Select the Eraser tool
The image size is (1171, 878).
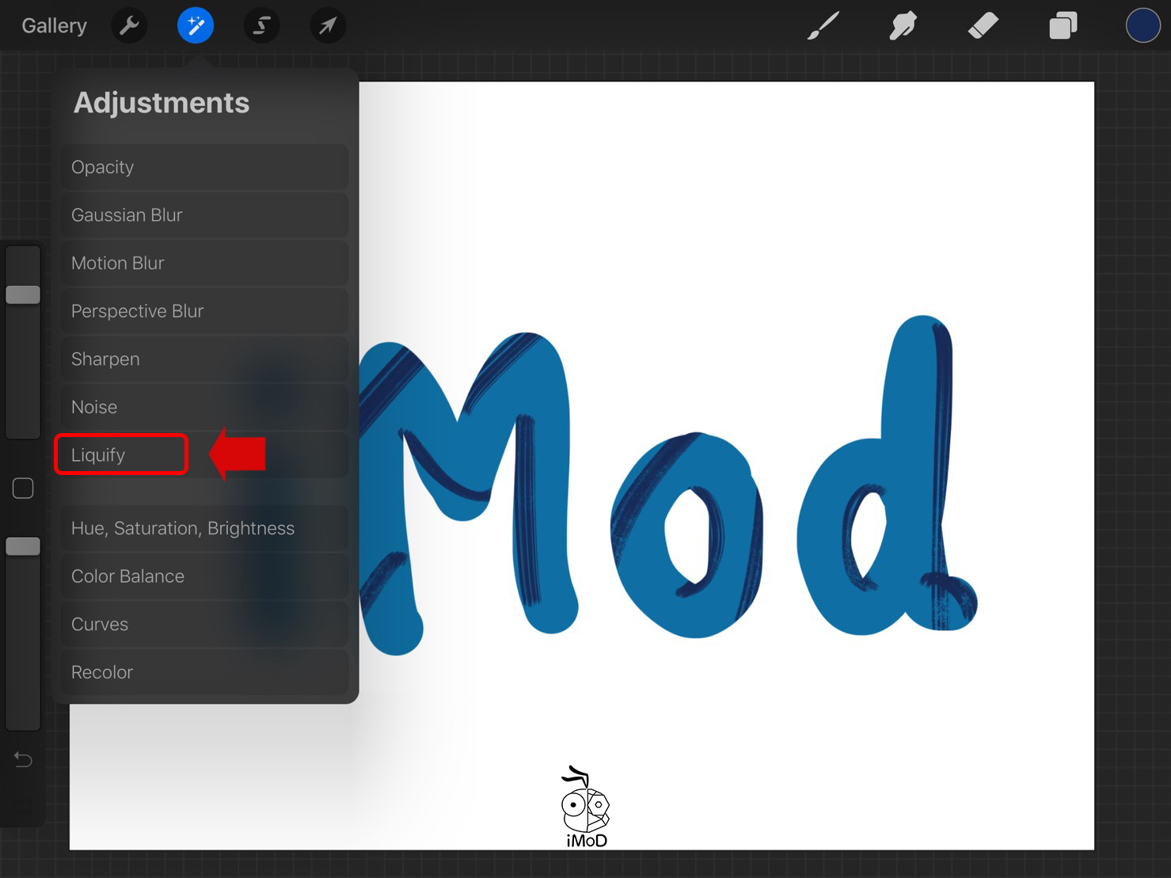(x=983, y=25)
